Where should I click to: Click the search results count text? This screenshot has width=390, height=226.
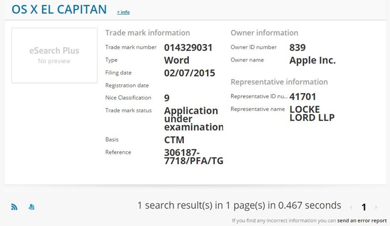click(x=239, y=205)
